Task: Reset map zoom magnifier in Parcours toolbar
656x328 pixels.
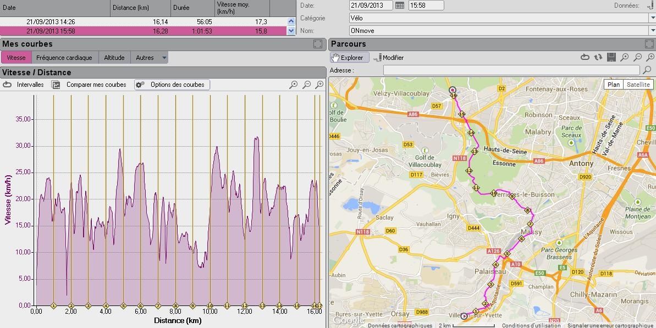Action: [624, 57]
